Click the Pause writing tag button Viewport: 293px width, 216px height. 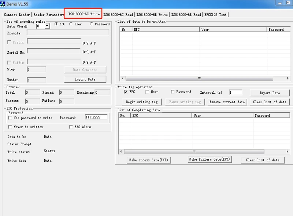click(x=185, y=102)
